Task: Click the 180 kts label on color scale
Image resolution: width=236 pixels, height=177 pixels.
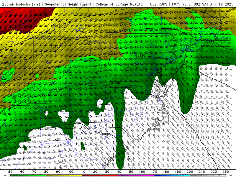Action: (x=166, y=172)
